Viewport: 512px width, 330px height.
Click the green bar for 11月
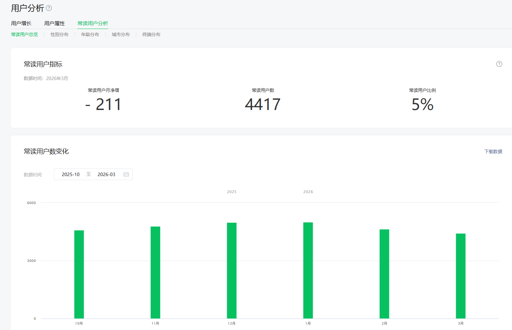pyautogui.click(x=155, y=272)
